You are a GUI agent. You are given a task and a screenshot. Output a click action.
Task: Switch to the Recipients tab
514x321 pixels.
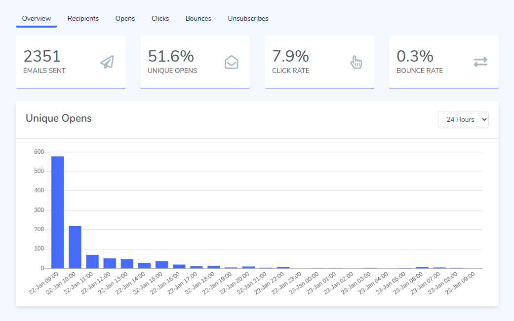click(83, 18)
